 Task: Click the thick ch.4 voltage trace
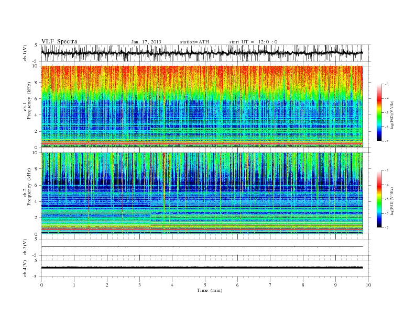pyautogui.click(x=202, y=268)
